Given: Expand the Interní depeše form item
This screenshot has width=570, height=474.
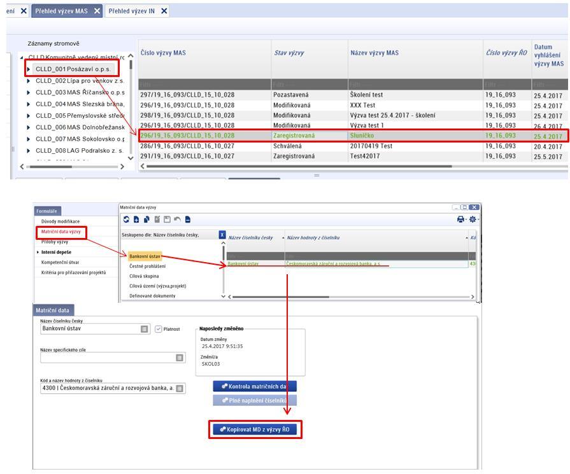Looking at the screenshot, I should pyautogui.click(x=38, y=252).
